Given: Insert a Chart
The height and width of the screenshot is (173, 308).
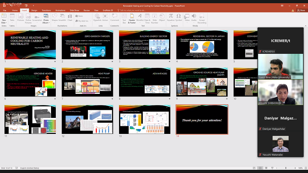Looking at the screenshot, I should click(70, 17).
